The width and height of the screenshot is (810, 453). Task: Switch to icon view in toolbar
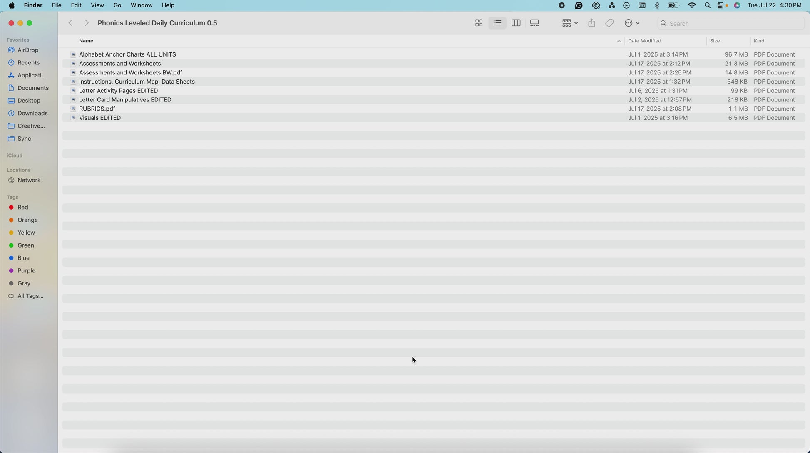479,23
